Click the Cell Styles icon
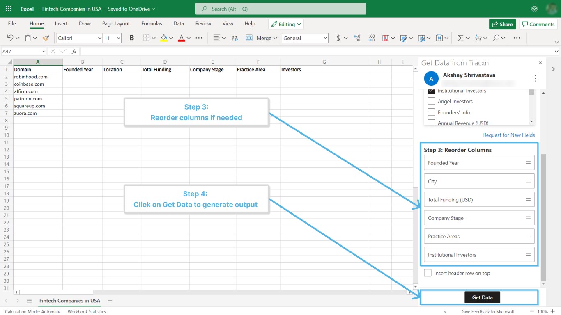561x315 pixels. pos(404,38)
